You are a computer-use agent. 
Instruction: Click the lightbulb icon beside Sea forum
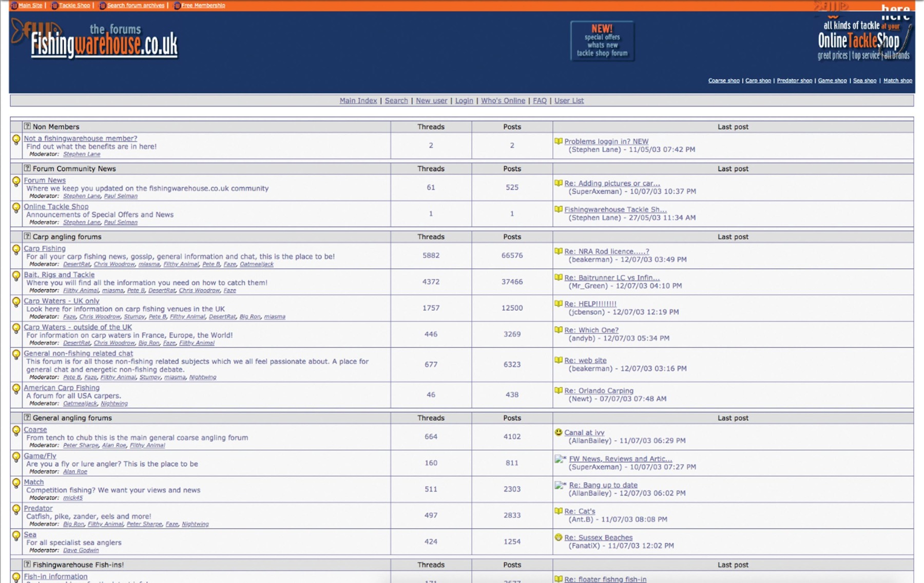(x=16, y=536)
